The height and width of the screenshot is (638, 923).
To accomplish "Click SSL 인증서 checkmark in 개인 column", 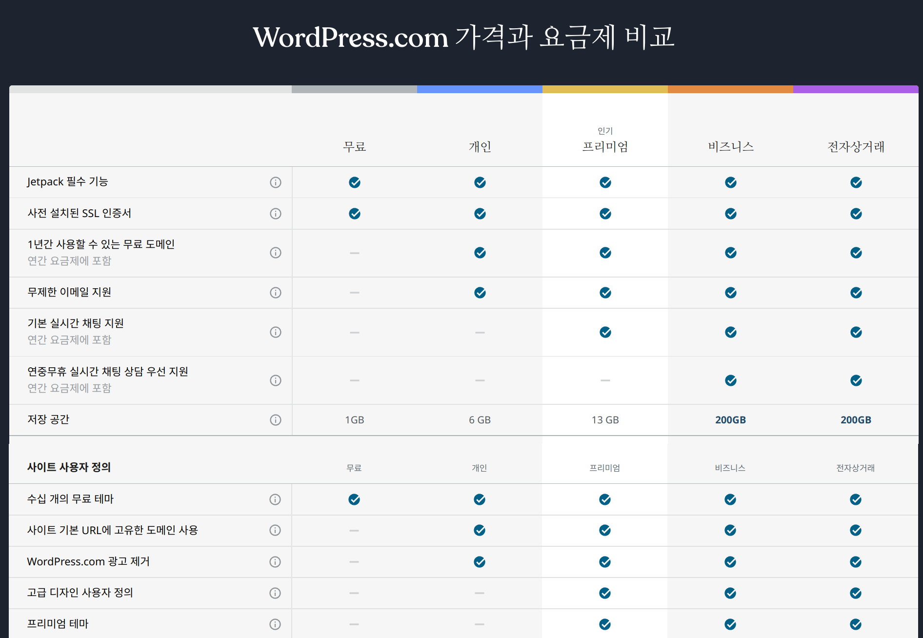I will (480, 214).
